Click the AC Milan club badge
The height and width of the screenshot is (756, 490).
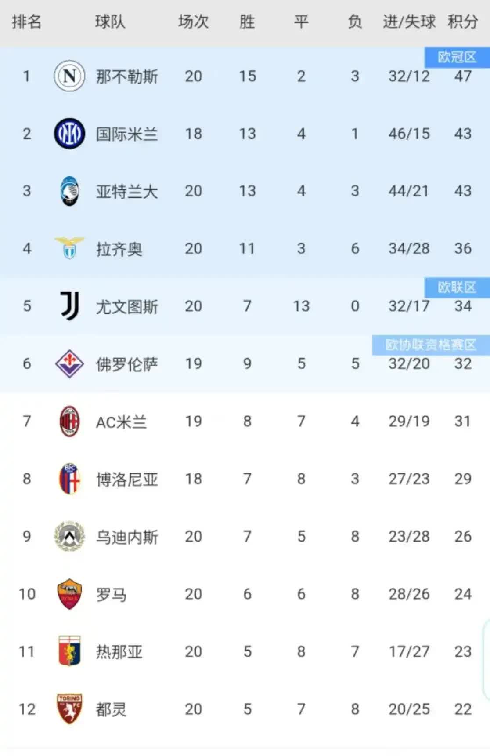[69, 421]
